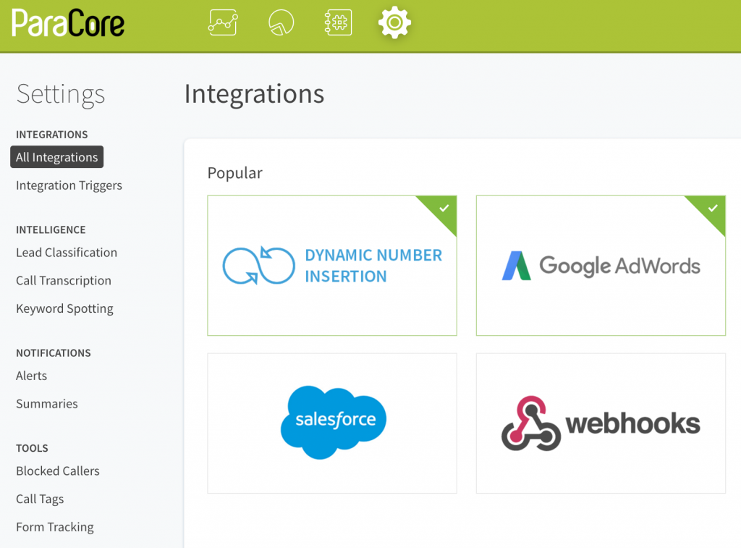
Task: Open Salesforce integration card
Action: (x=332, y=423)
